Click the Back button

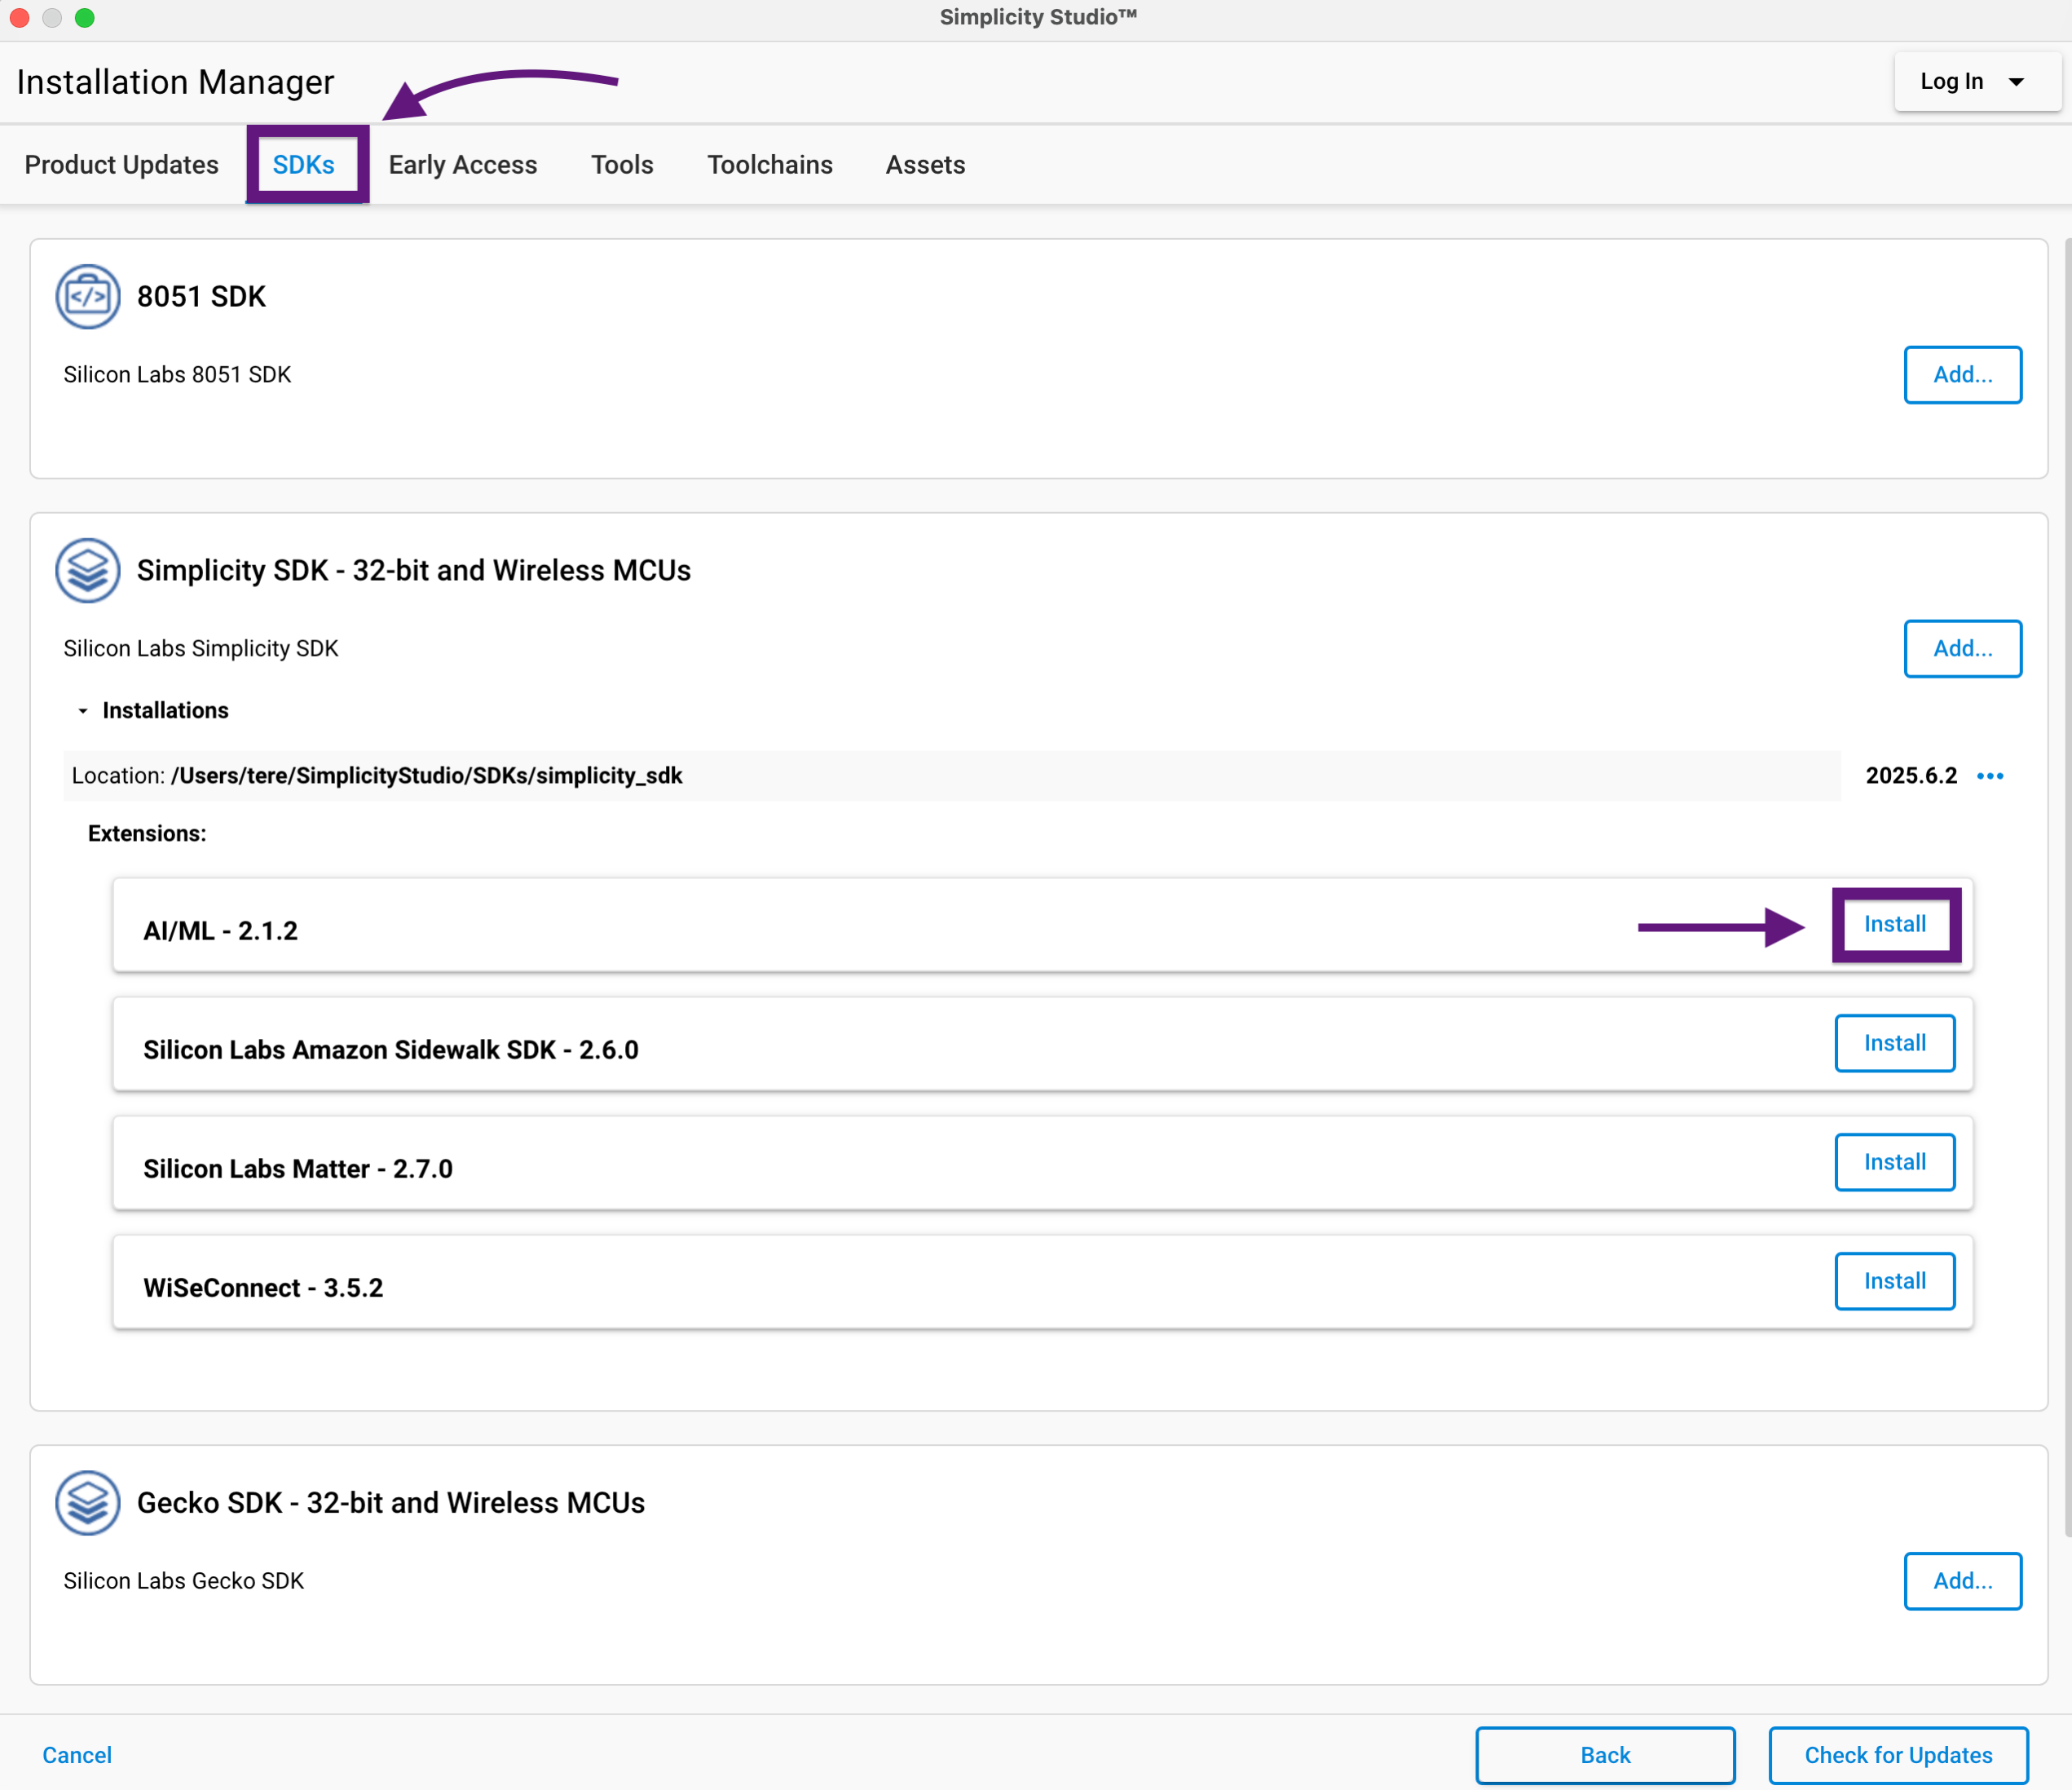(x=1605, y=1756)
